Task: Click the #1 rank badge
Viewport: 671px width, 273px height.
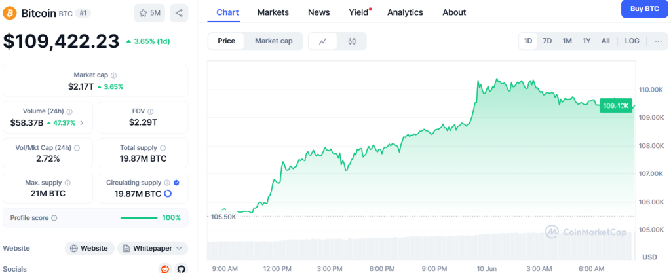Action: (83, 13)
